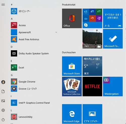Open the Office tile

point(72,18)
